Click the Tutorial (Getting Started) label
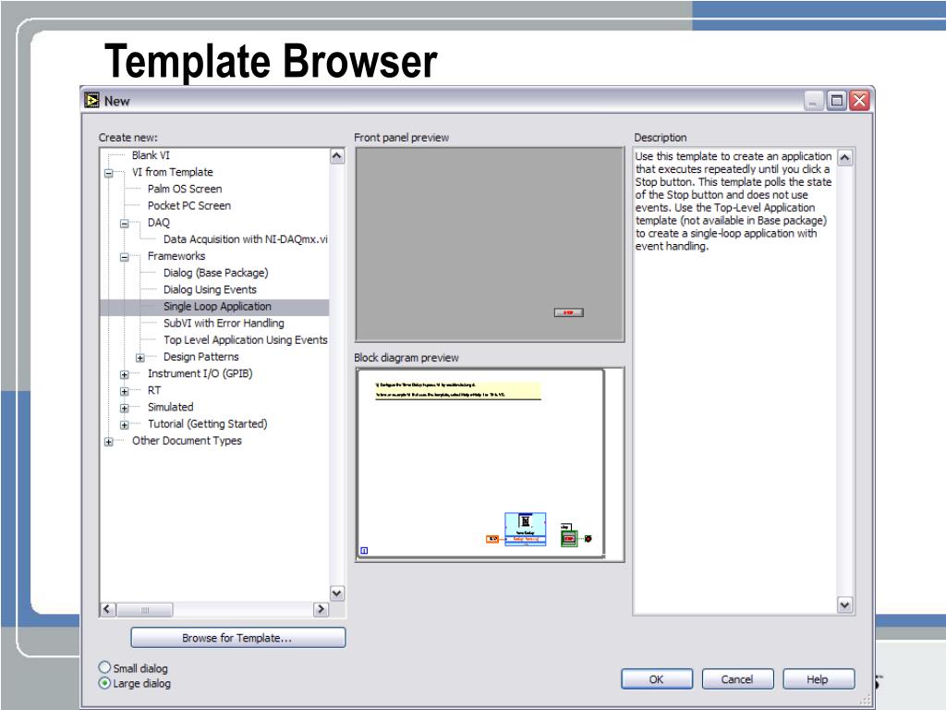This screenshot has width=946, height=710. tap(207, 423)
